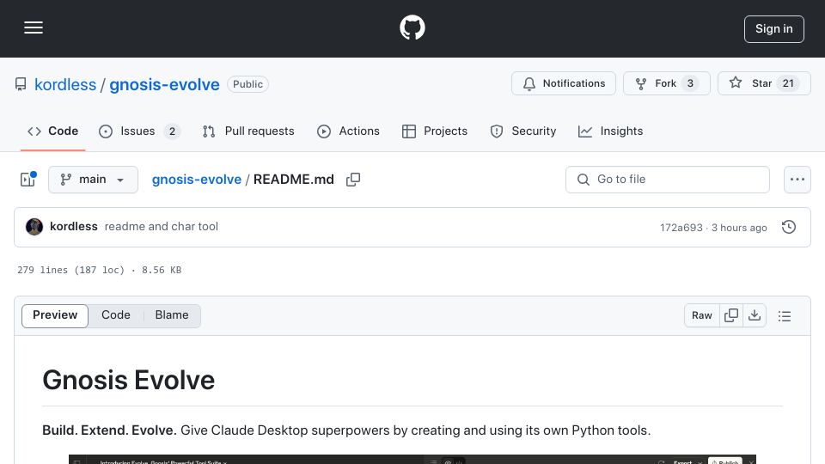Open the Pull requests tab
Viewport: 825px width, 464px height.
click(248, 131)
